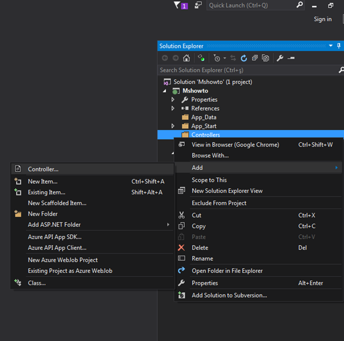Select Solution 'Mshowto' (1 project) node

213,82
